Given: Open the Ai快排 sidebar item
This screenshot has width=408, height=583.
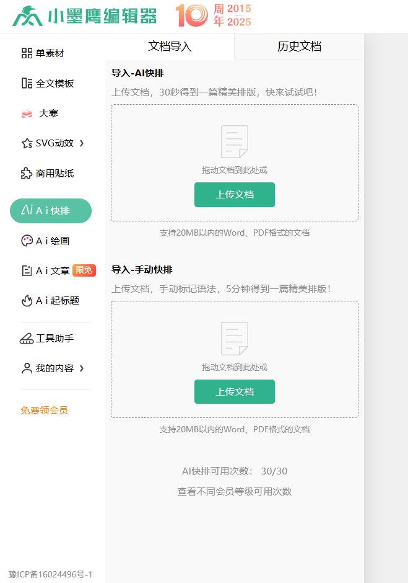Looking at the screenshot, I should pos(51,211).
